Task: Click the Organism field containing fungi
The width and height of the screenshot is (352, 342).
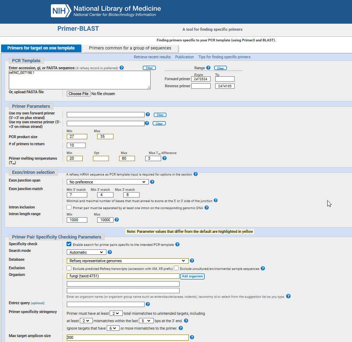Action: [x=123, y=276]
